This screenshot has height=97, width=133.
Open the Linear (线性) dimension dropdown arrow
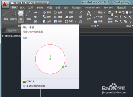point(105,12)
